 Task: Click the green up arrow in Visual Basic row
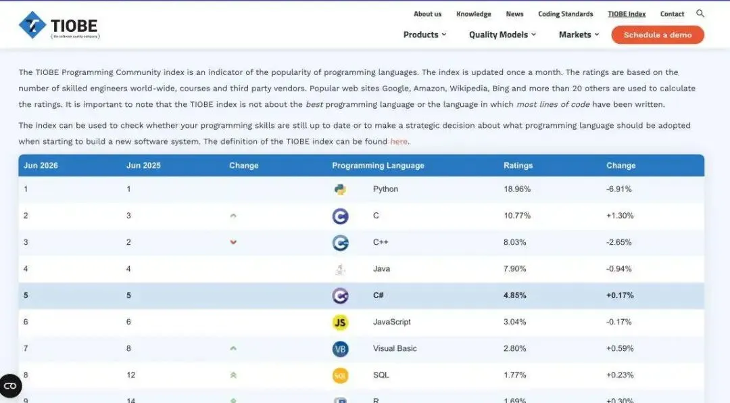[233, 348]
